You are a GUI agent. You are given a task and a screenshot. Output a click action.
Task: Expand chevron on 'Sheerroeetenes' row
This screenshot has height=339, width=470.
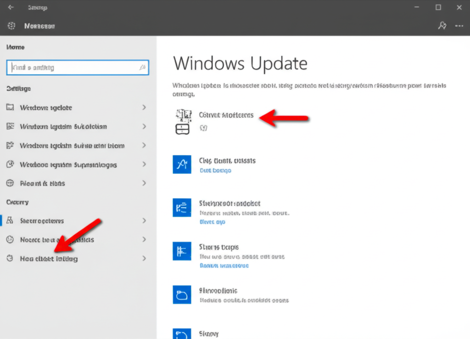[144, 220]
